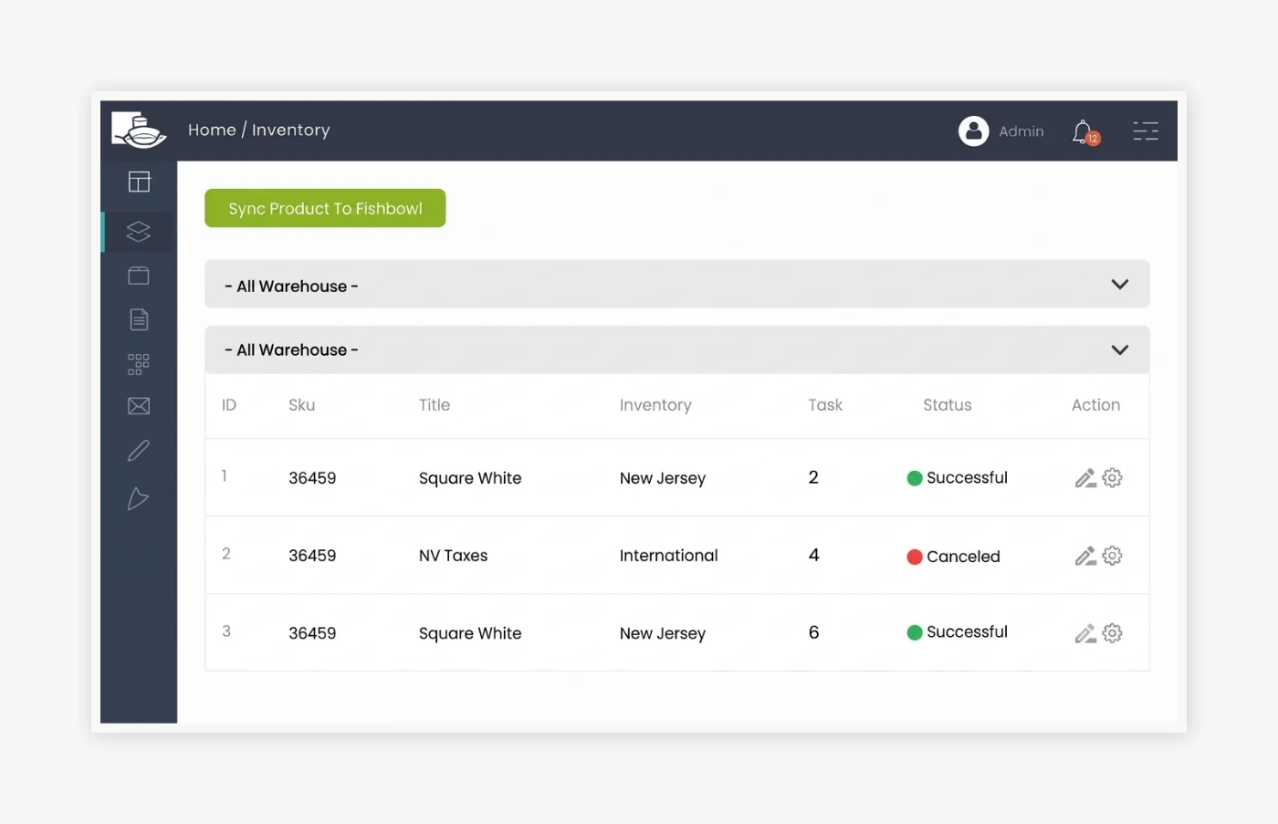Edit the NV Taxes row
This screenshot has height=824, width=1278.
click(x=1085, y=556)
